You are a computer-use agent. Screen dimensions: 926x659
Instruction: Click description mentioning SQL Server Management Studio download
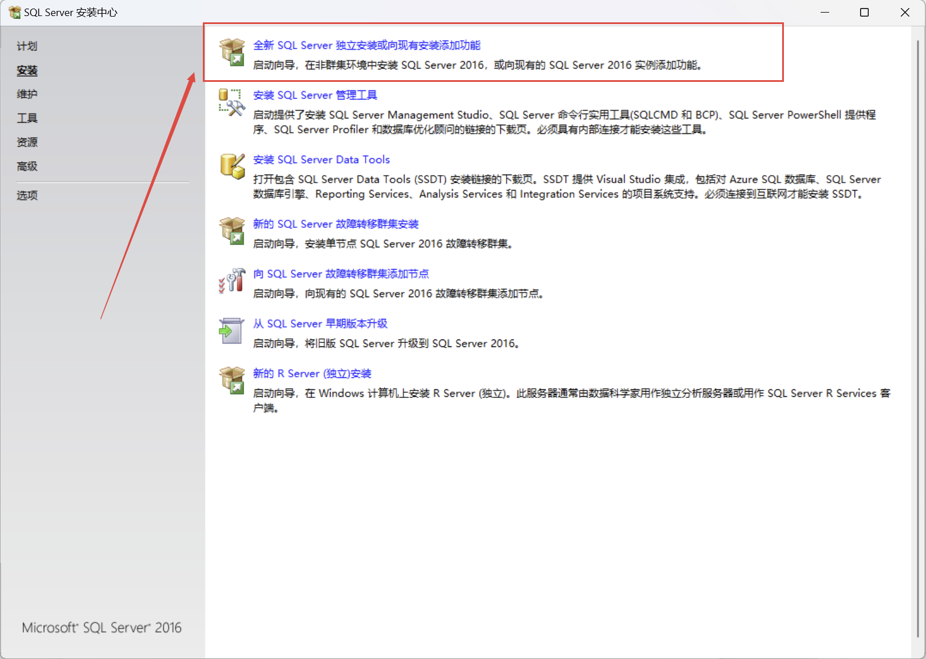pos(564,122)
